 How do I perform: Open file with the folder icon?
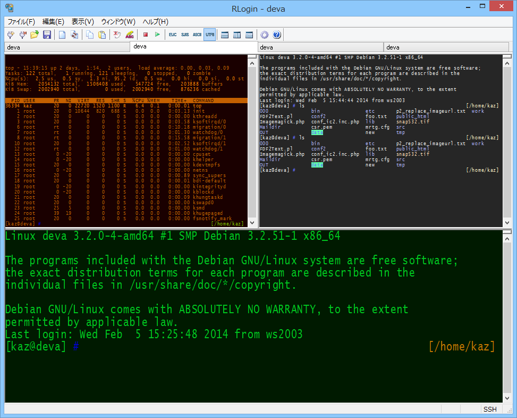pyautogui.click(x=35, y=35)
